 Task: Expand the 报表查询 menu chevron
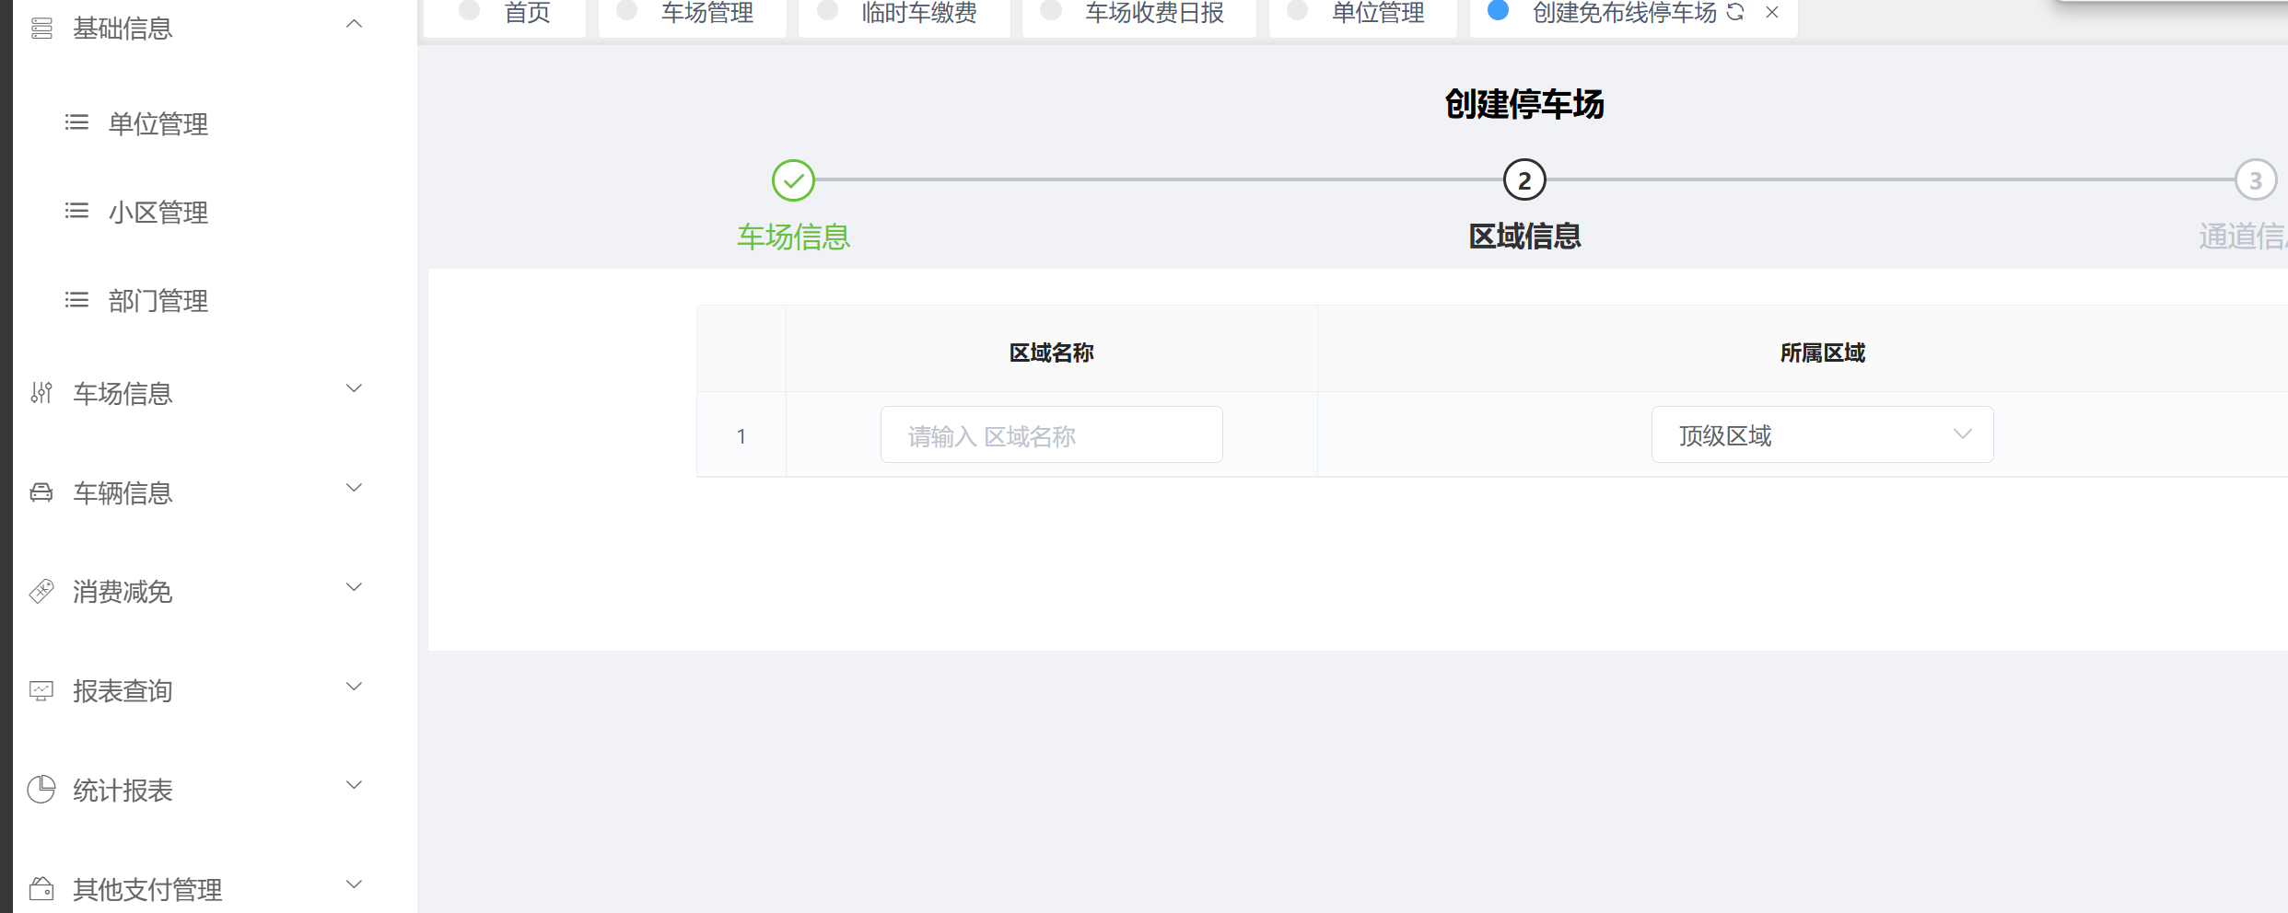pos(354,687)
